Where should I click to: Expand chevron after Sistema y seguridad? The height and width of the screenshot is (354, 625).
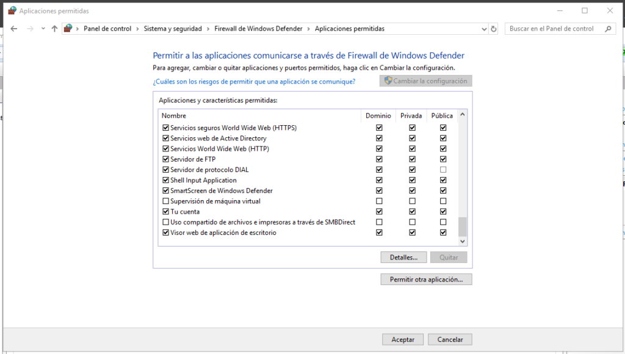(208, 29)
